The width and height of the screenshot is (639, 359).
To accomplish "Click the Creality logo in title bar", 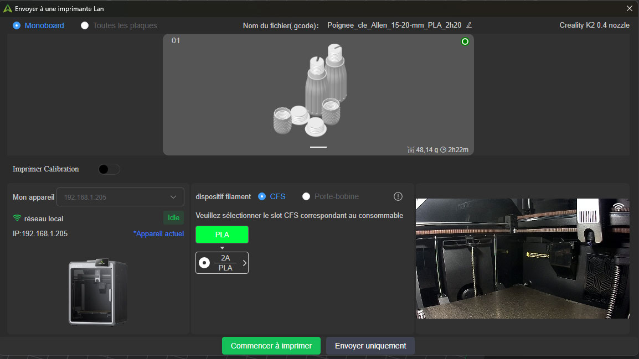I will [7, 8].
